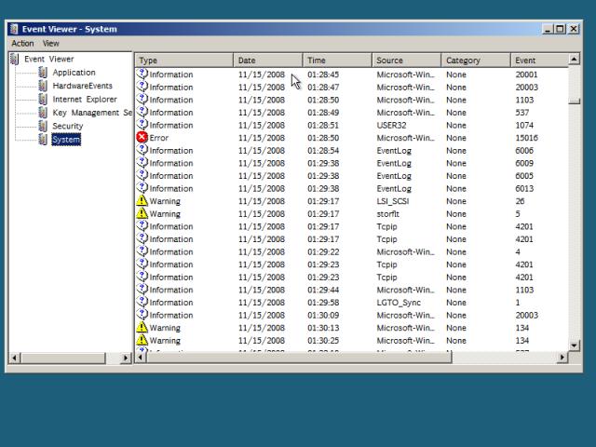Viewport: 596px width, 447px height.
Task: Click the Information icon of event 537
Action: point(142,112)
